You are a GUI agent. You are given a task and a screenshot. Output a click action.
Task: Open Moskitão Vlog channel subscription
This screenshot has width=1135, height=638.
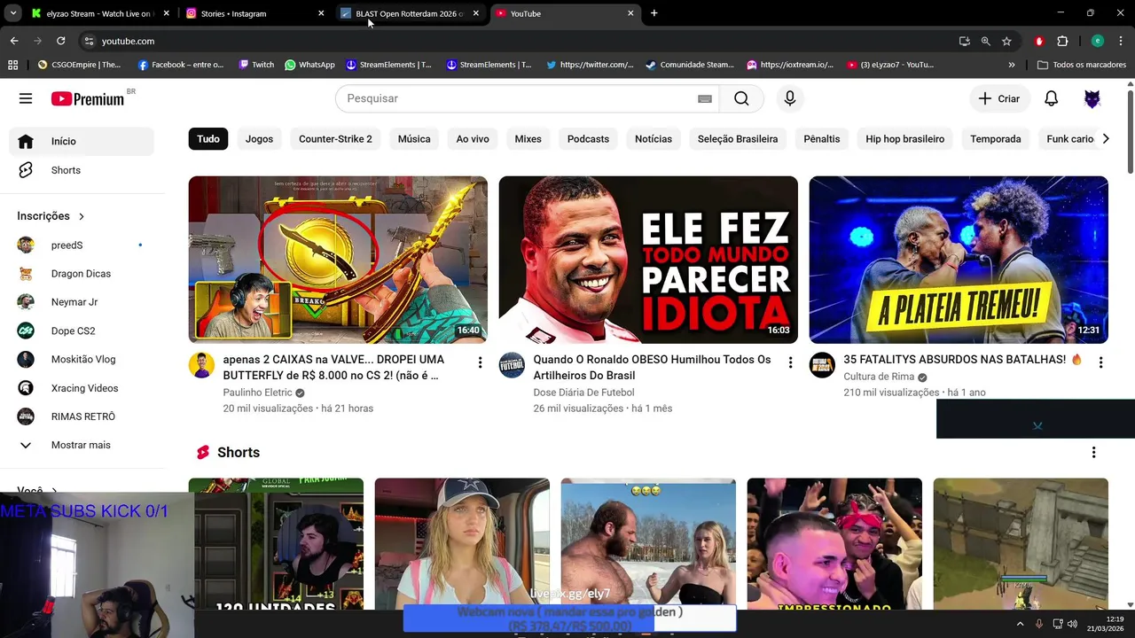[82, 359]
